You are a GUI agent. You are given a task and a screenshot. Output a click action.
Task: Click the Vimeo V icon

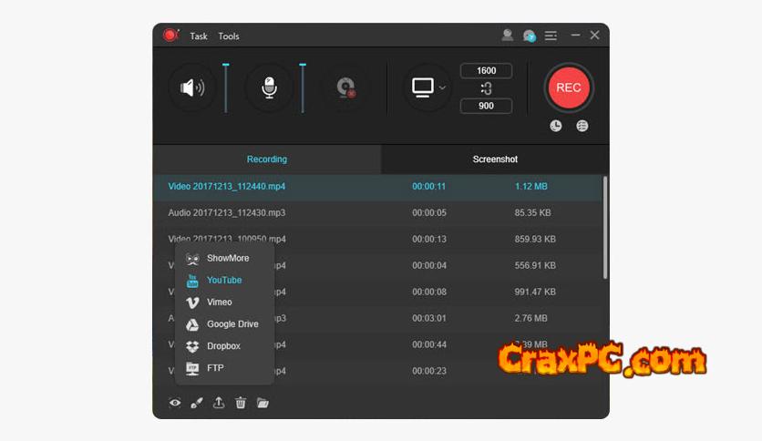pos(192,303)
